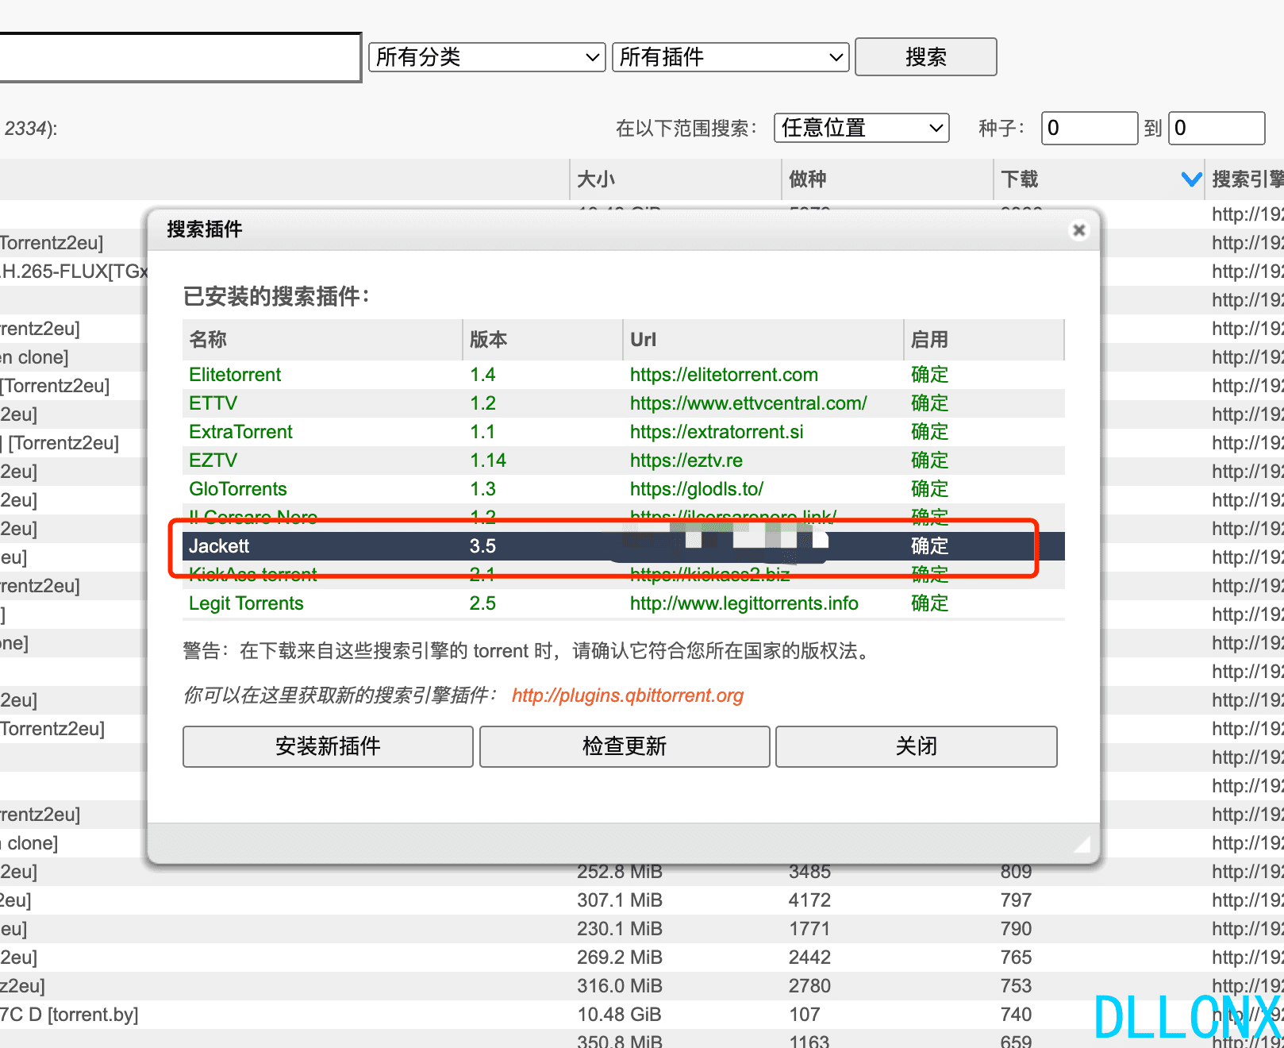Select the 307.1 MiB result row
Screen dimensions: 1284x1048
[642, 900]
